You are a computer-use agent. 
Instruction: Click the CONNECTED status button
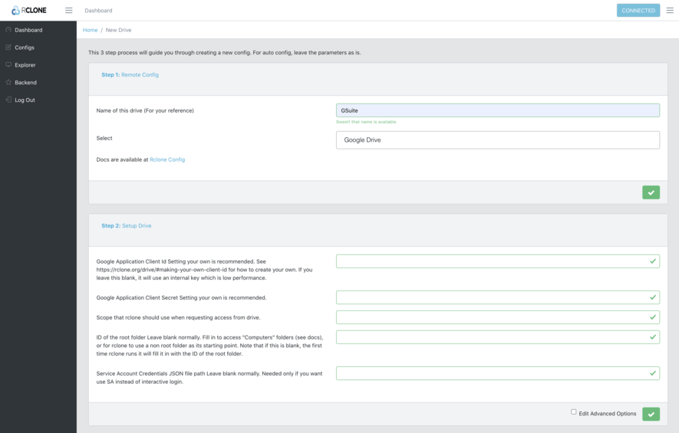click(x=638, y=11)
